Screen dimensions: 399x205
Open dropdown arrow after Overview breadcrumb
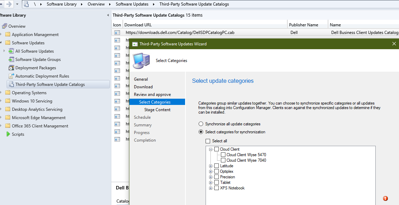pos(110,4)
